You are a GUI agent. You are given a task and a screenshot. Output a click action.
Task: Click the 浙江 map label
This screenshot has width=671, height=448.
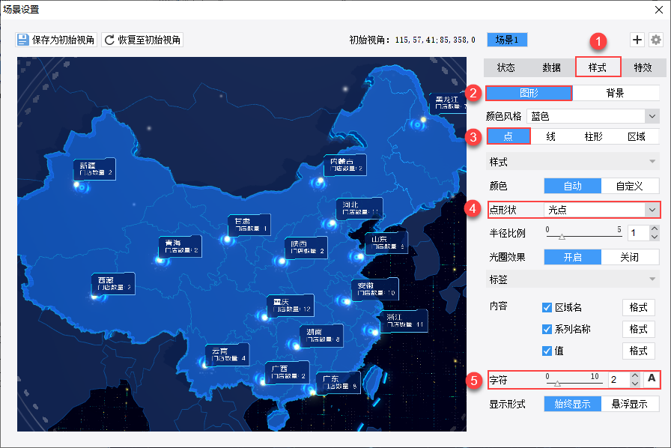[x=404, y=321]
